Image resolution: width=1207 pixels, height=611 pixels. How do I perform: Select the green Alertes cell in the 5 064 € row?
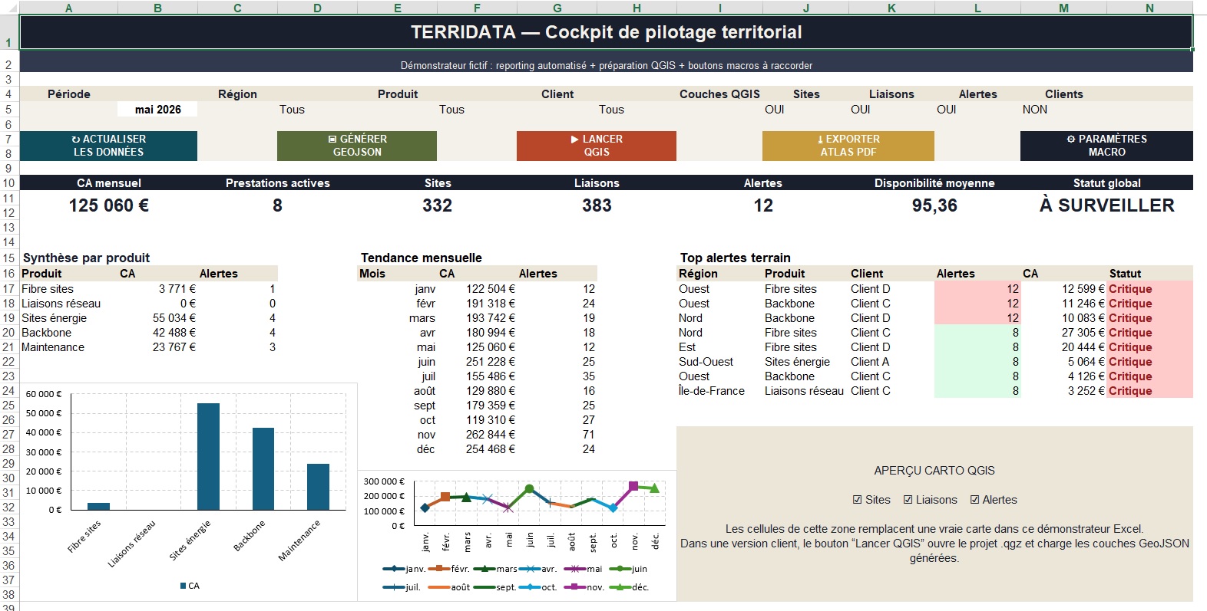pyautogui.click(x=977, y=362)
